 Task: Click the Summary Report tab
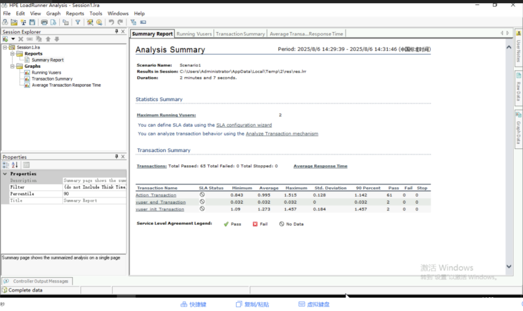pyautogui.click(x=152, y=34)
